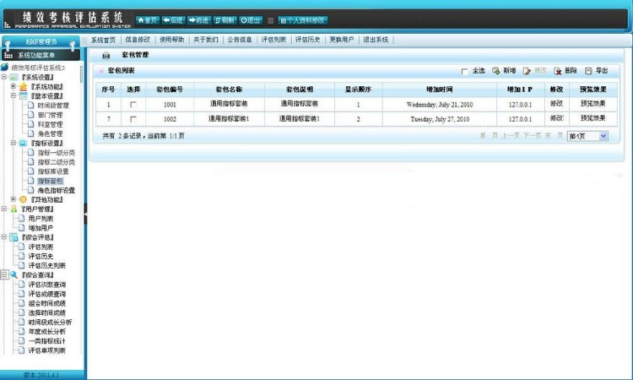The image size is (633, 380).
Task: Click the 退出 power button in top toolbar
Action: tap(251, 20)
